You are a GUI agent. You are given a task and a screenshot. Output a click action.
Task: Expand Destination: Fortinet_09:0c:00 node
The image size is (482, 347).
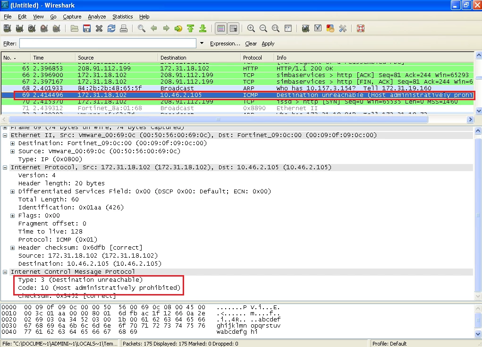coord(13,143)
